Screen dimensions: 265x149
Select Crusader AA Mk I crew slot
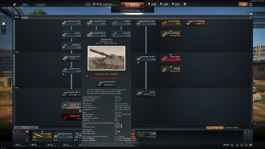[x=63, y=136]
